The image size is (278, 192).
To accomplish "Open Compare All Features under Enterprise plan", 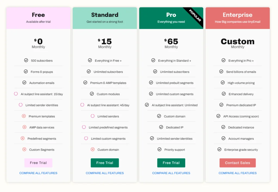I will (238, 173).
